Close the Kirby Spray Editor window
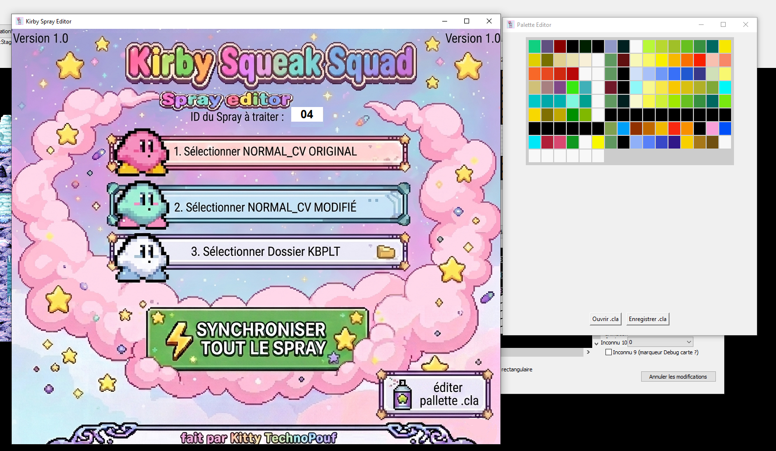 (x=489, y=21)
